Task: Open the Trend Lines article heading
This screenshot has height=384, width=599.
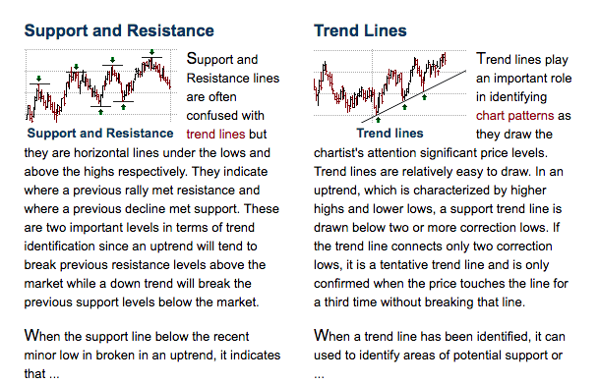Action: (x=360, y=30)
